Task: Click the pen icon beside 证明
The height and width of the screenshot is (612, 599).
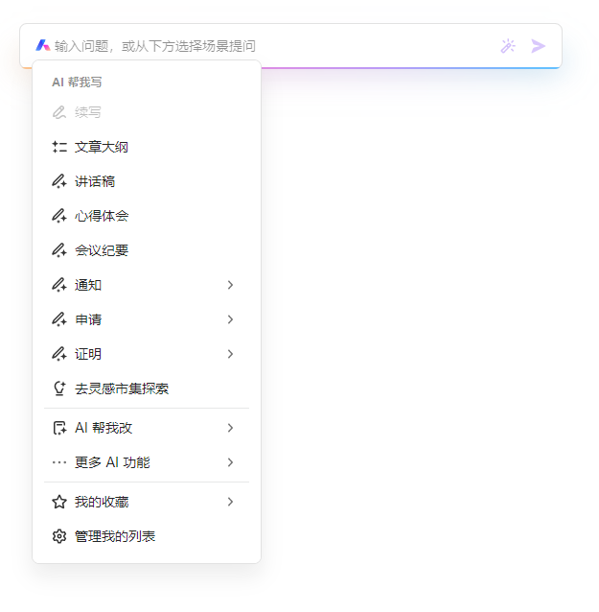Action: tap(59, 354)
